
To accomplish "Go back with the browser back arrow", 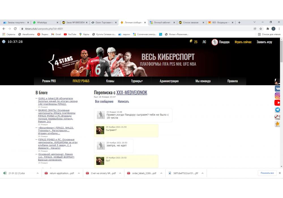I will coord(4,29).
